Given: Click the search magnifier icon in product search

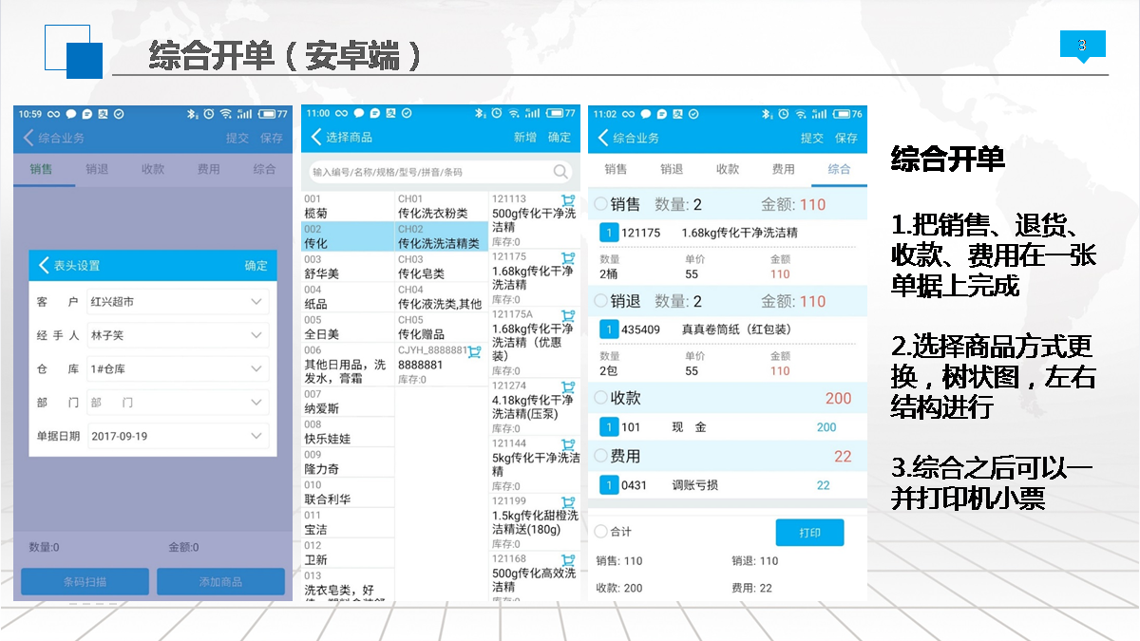Looking at the screenshot, I should (x=560, y=172).
